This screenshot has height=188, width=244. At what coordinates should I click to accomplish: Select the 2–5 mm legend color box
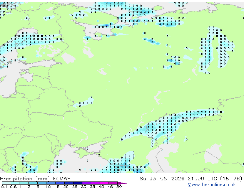pos(33,183)
